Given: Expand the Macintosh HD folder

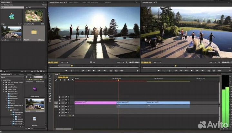Looking at the screenshot, I should (x=4, y=91).
